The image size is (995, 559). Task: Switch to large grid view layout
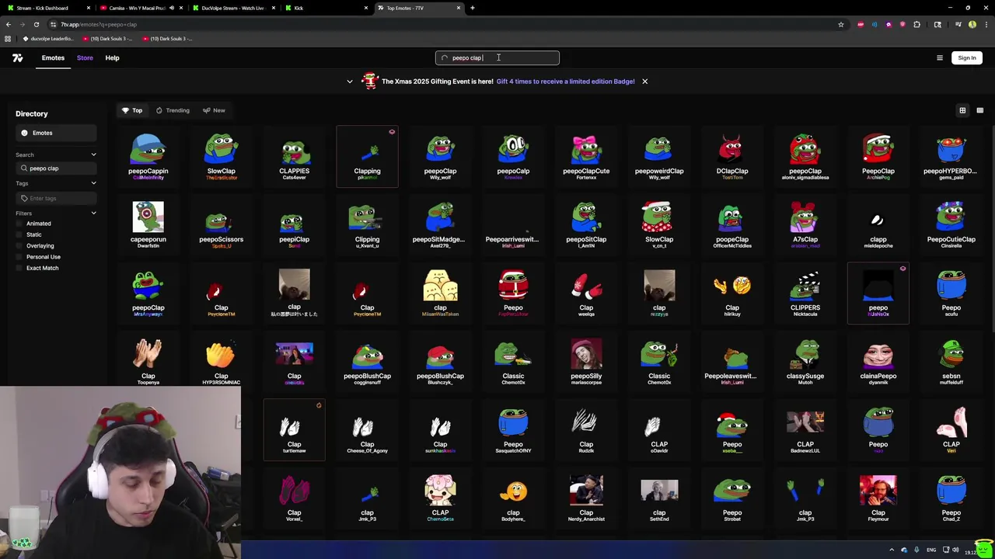962,110
